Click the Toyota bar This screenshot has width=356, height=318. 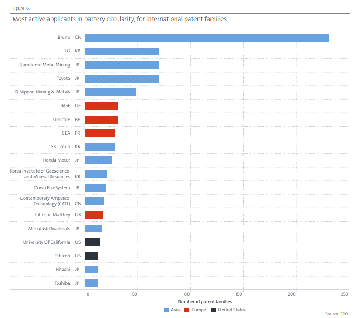(122, 79)
